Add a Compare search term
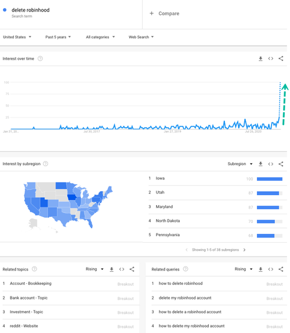The width and height of the screenshot is (290, 333). [x=165, y=13]
